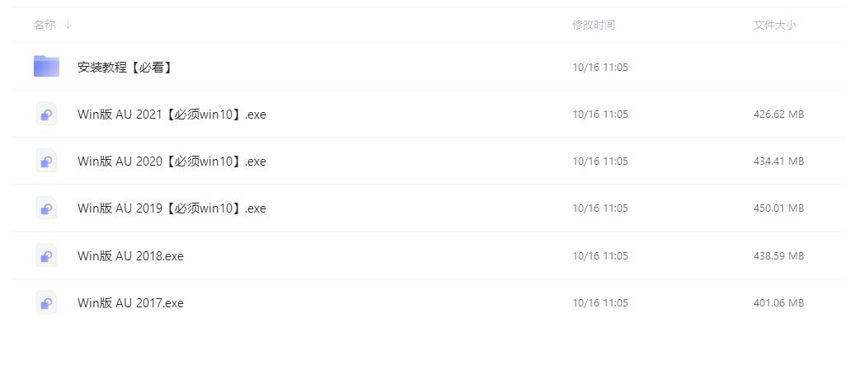Toggle sort arrow next to 名称
The height and width of the screenshot is (379, 846).
(68, 25)
